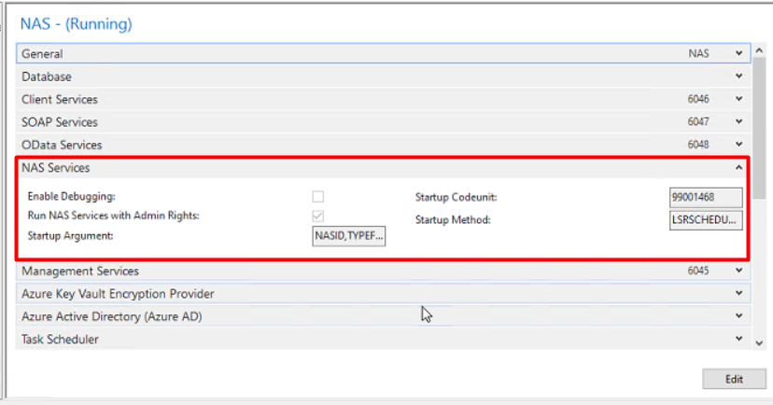Expand OData Services section arrow
This screenshot has height=405, width=773.
click(738, 144)
